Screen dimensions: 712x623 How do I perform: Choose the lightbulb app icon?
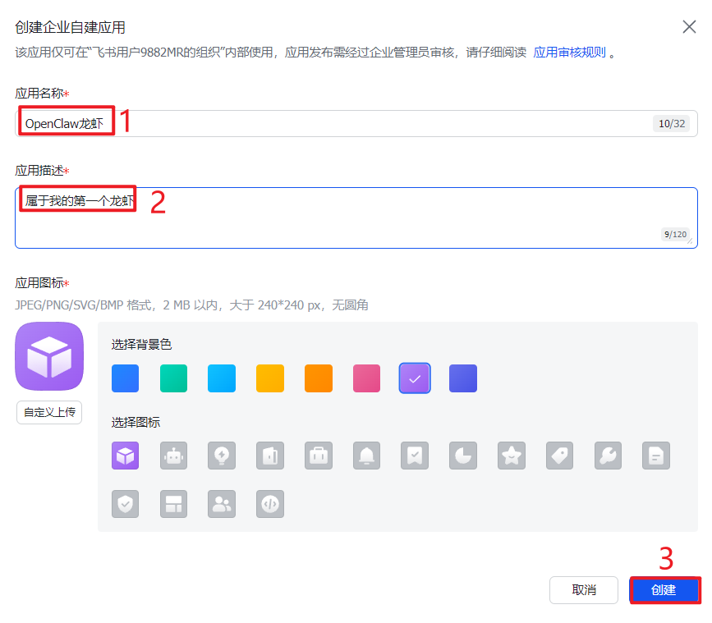point(222,456)
